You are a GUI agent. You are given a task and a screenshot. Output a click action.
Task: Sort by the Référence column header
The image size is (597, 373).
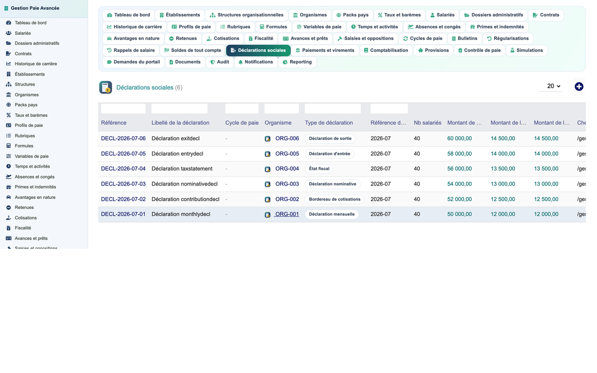(x=113, y=123)
